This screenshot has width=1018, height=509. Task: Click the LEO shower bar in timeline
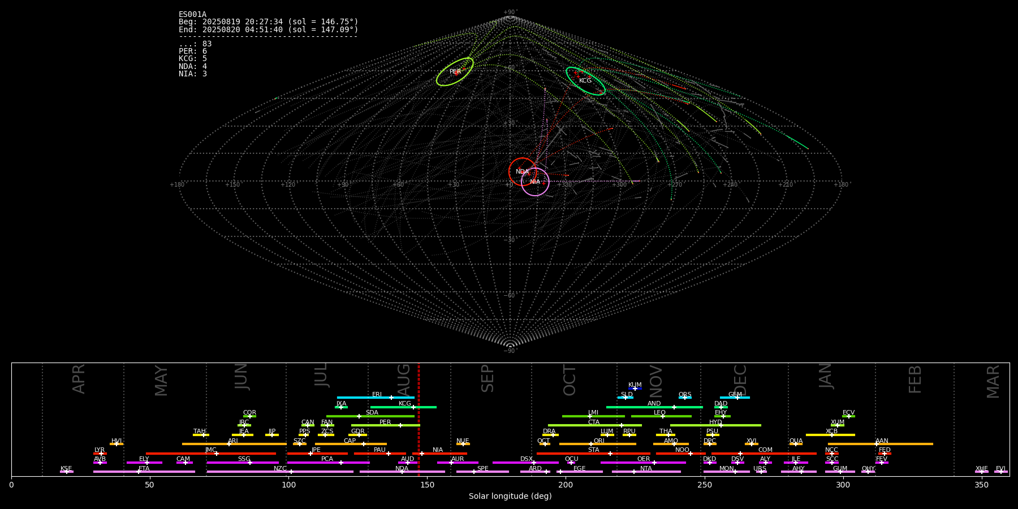pos(661,416)
